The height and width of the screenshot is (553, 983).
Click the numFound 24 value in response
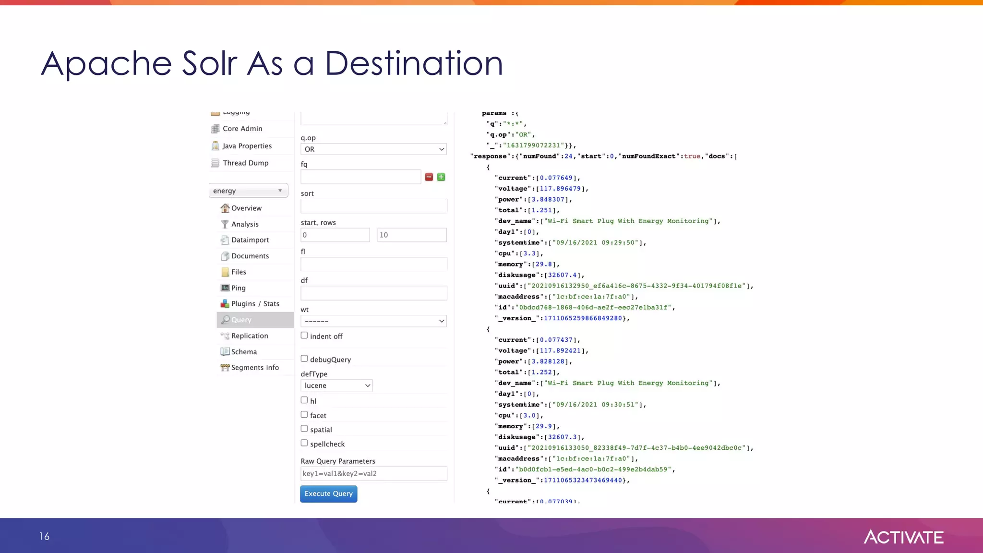(x=568, y=156)
